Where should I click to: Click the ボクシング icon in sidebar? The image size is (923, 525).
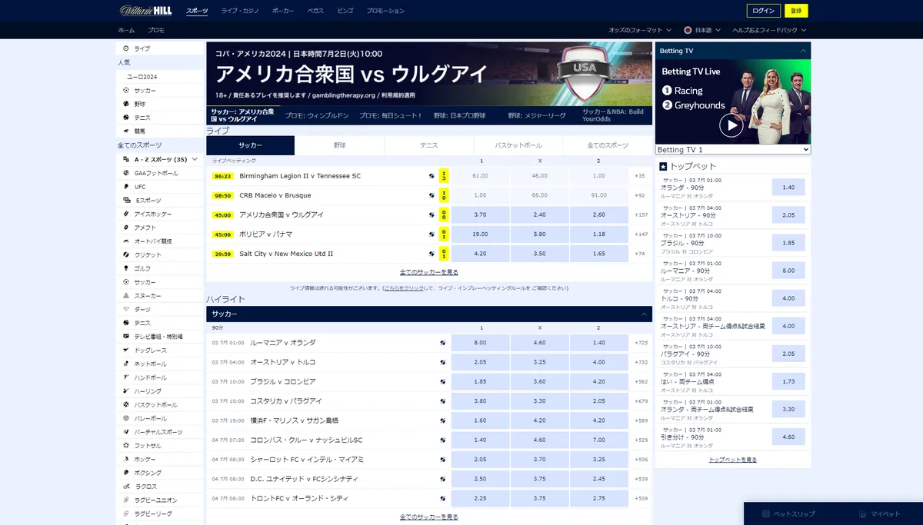(x=126, y=473)
